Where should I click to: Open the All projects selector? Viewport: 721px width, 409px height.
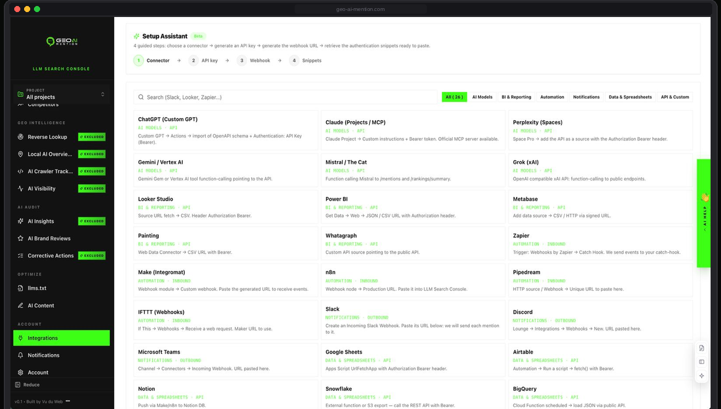click(61, 94)
